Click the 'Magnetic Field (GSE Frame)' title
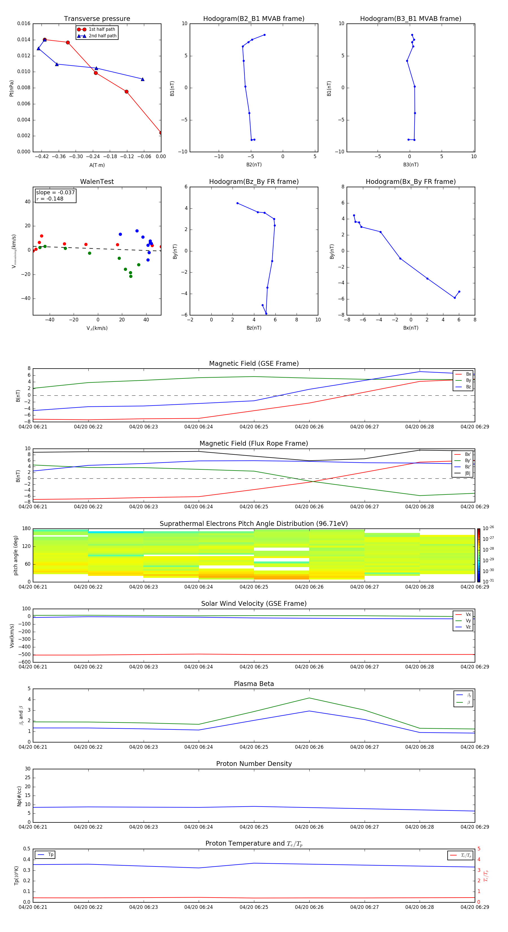Image resolution: width=508 pixels, height=932 pixels. tap(254, 363)
